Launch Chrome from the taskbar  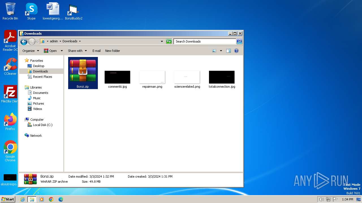[51, 199]
